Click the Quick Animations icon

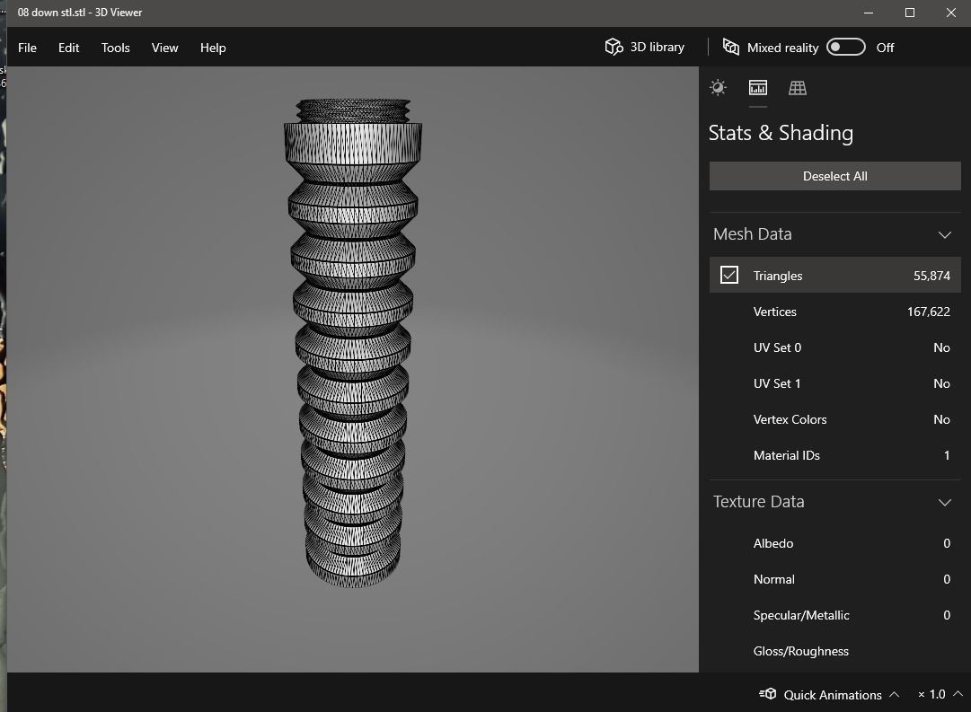click(768, 694)
